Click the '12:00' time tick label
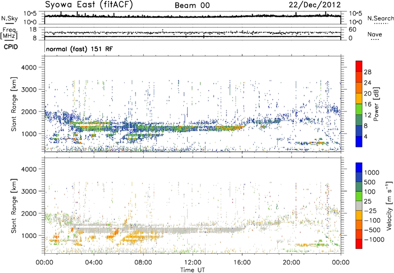The image size is (394, 273). point(193,263)
